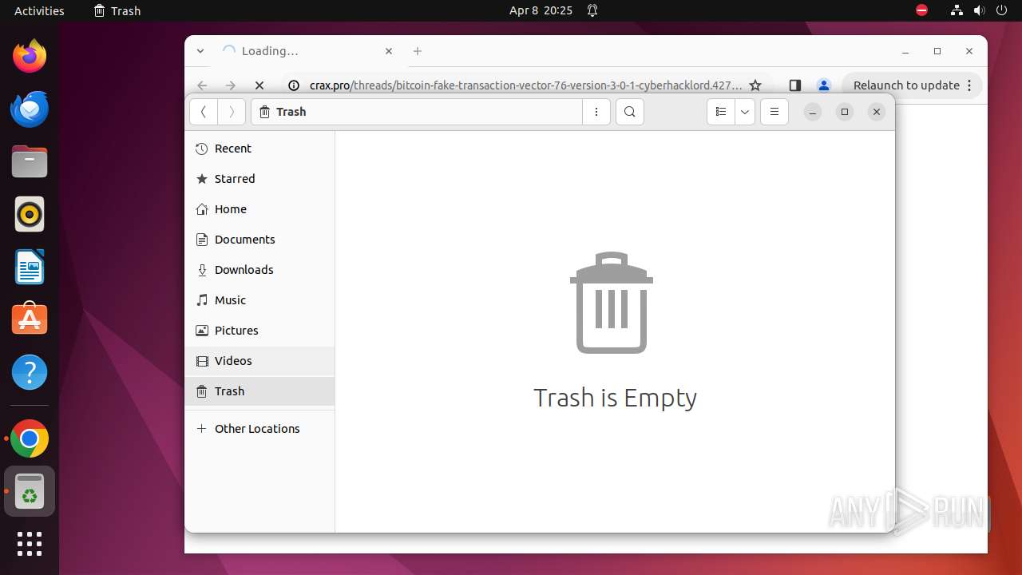Open Music folder in sidebar
This screenshot has width=1022, height=575.
tap(259, 300)
